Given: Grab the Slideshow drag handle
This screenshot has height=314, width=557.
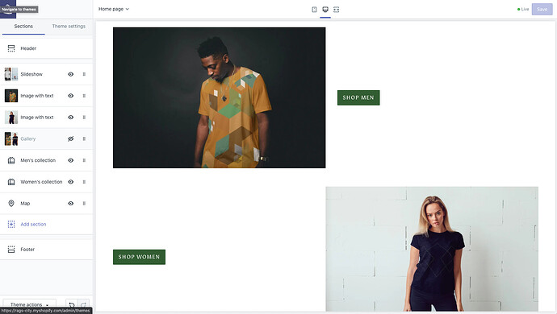Looking at the screenshot, I should [x=84, y=74].
